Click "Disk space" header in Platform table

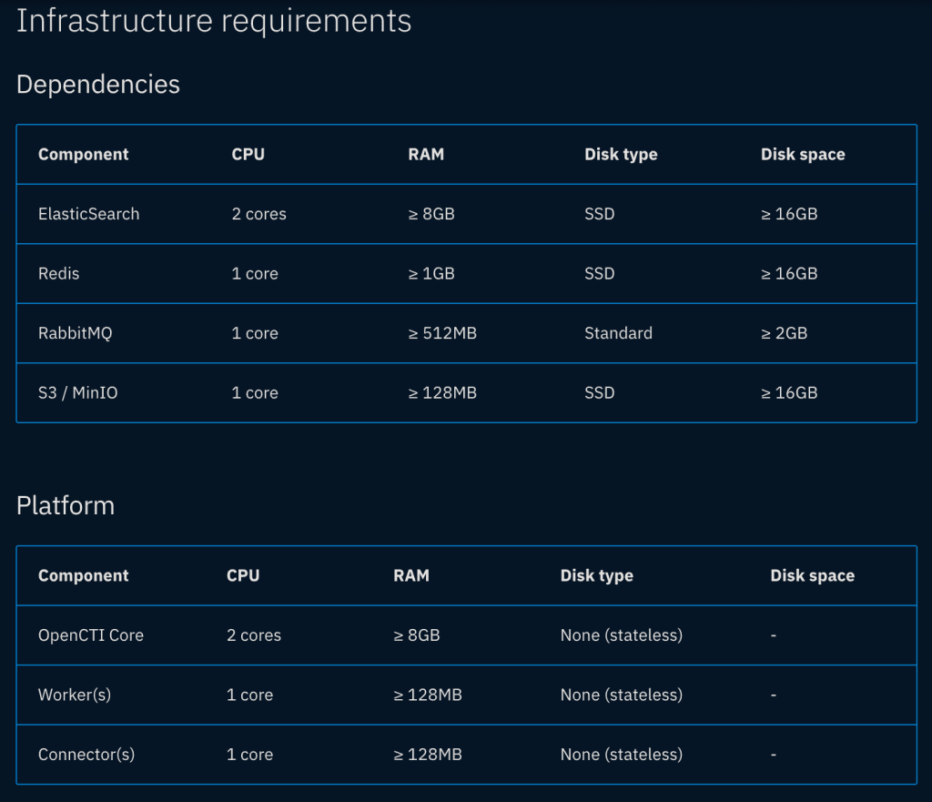click(812, 576)
